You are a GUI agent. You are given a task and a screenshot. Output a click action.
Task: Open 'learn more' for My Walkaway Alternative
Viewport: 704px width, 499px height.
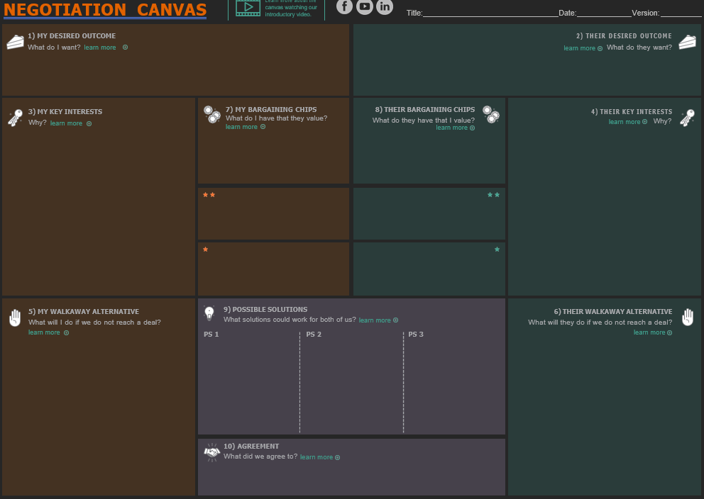pos(44,332)
